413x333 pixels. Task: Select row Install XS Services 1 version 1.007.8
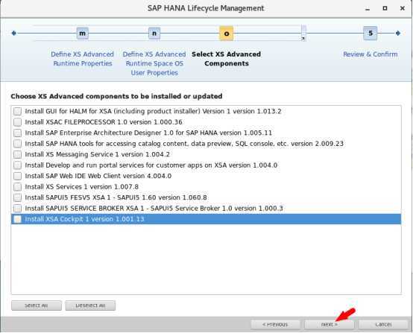point(206,187)
